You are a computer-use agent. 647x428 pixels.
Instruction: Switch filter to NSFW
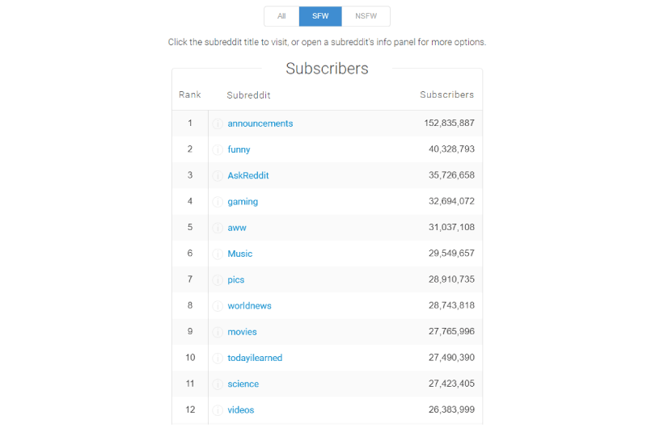366,16
